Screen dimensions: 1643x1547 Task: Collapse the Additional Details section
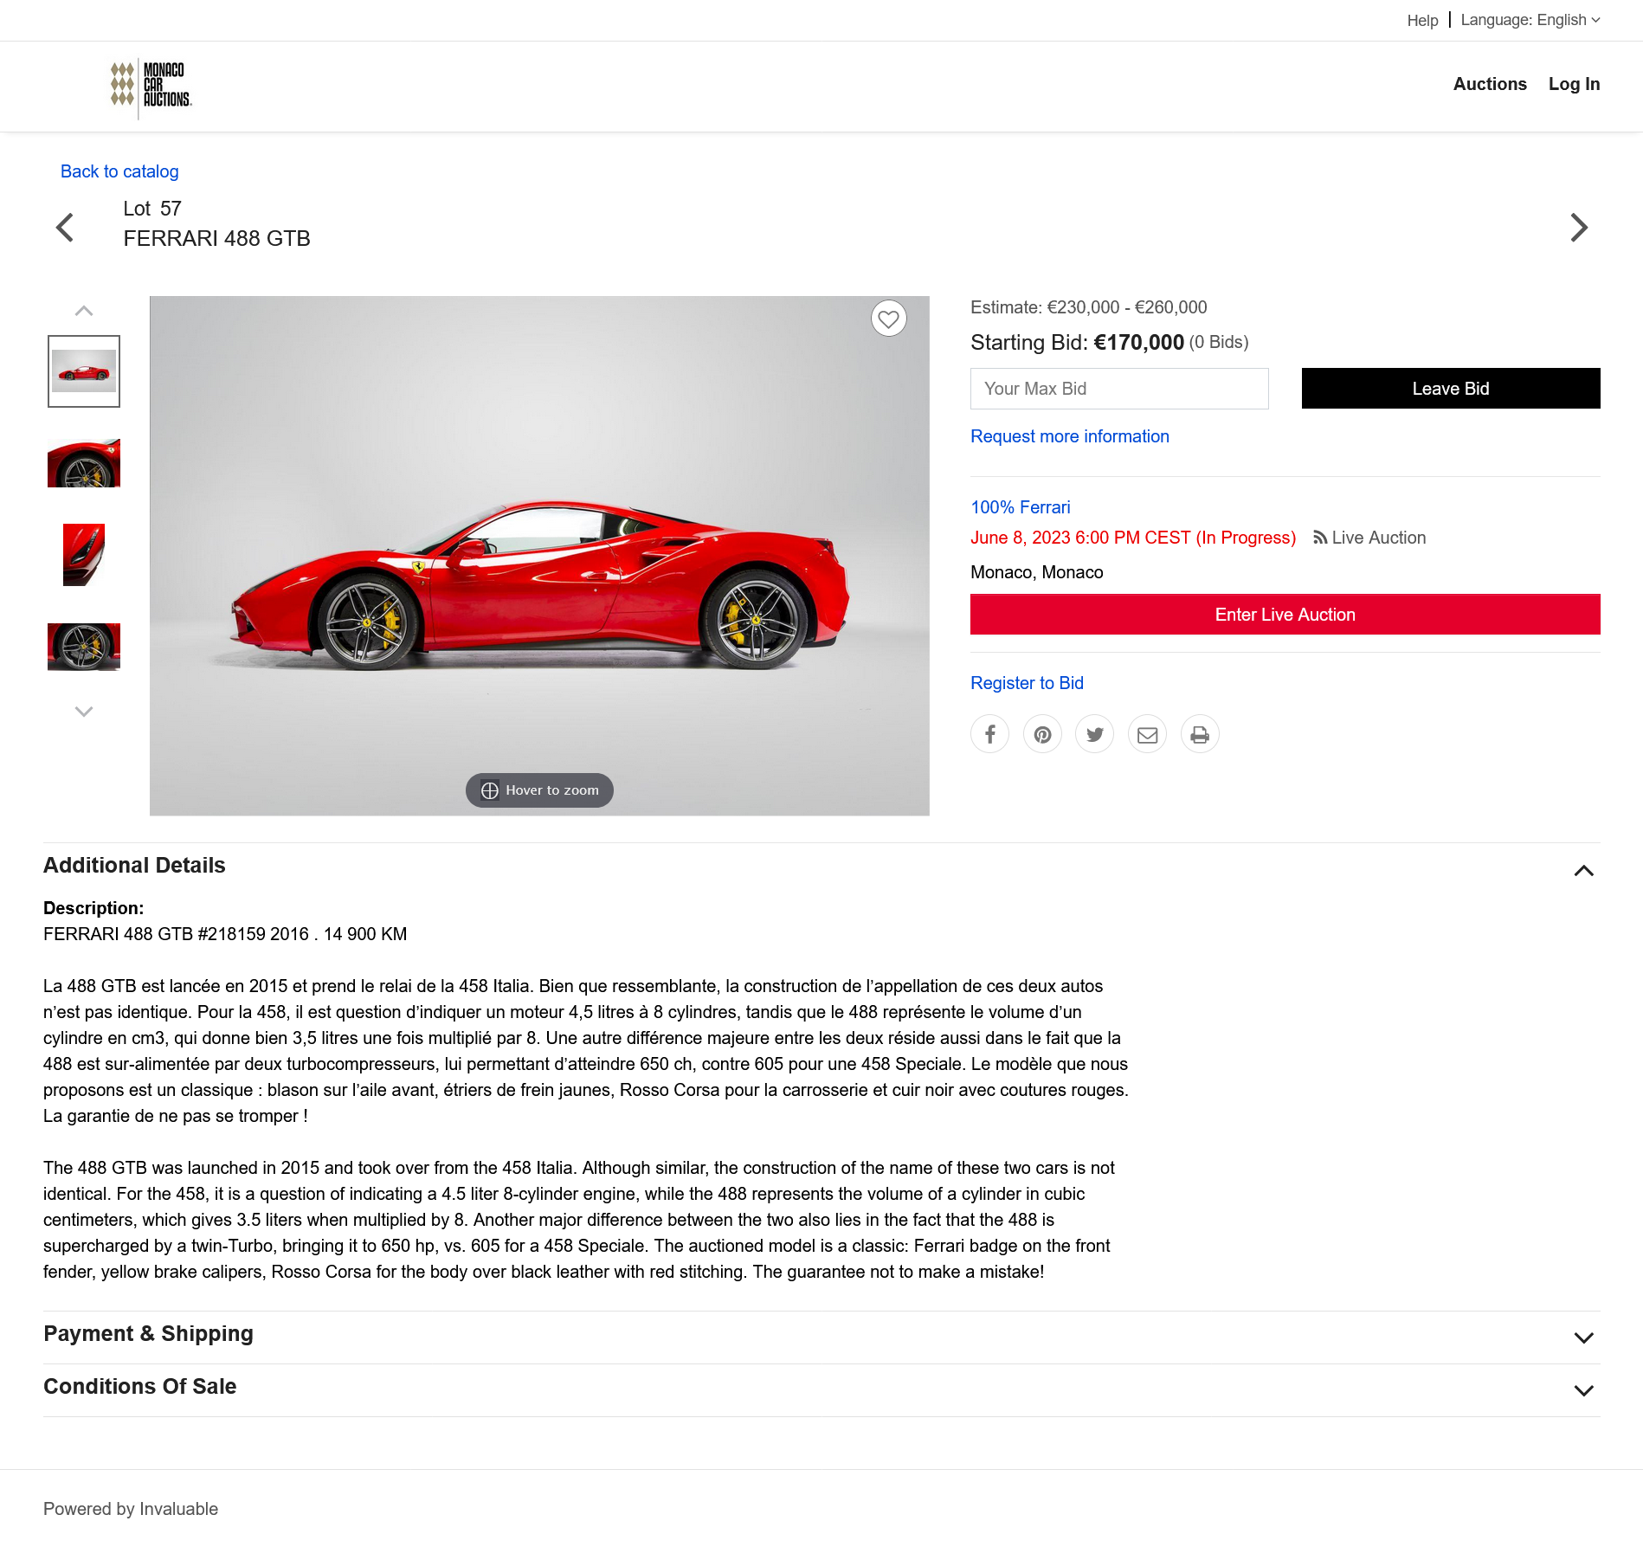pos(1583,870)
